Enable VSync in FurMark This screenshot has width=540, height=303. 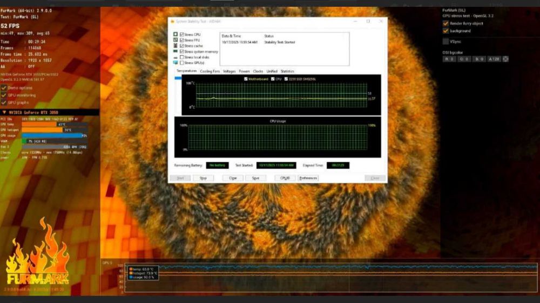[x=446, y=42]
